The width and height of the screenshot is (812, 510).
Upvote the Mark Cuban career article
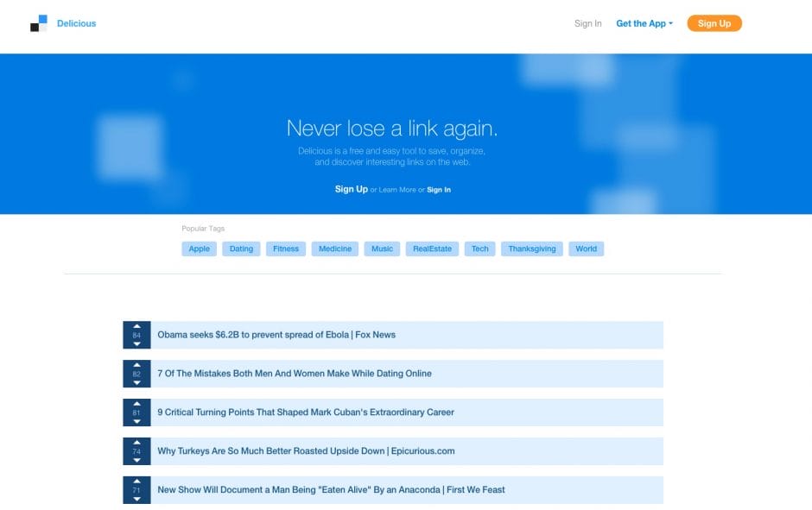click(136, 404)
